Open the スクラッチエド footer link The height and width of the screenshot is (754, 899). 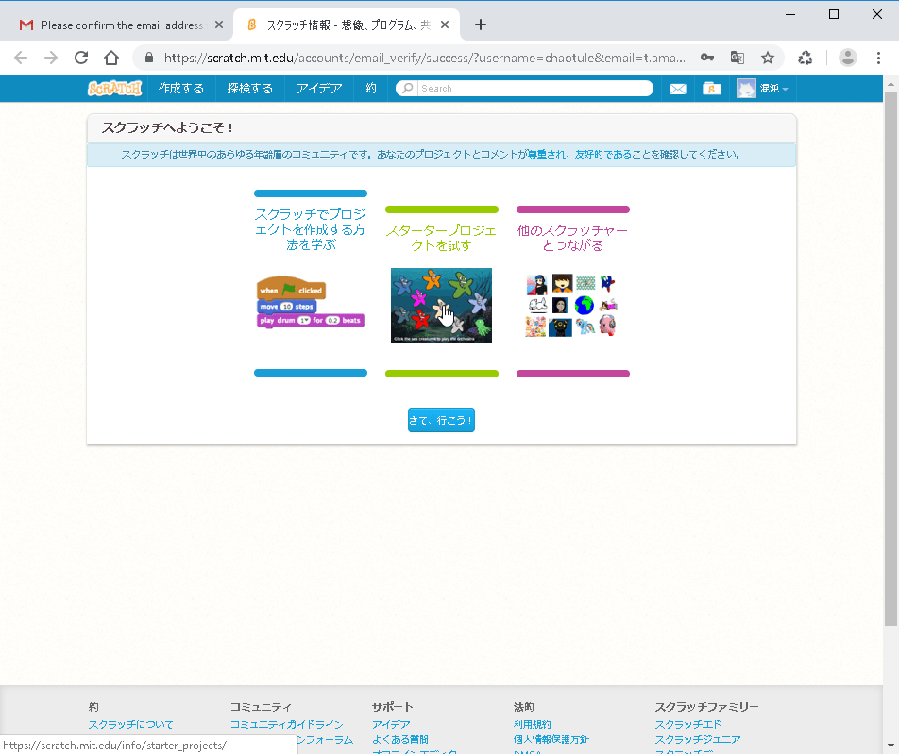pos(688,724)
